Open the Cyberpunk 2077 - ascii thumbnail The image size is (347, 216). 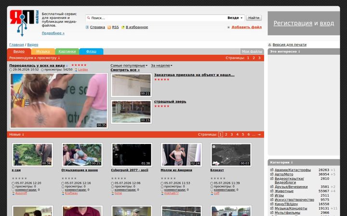pos(132,155)
